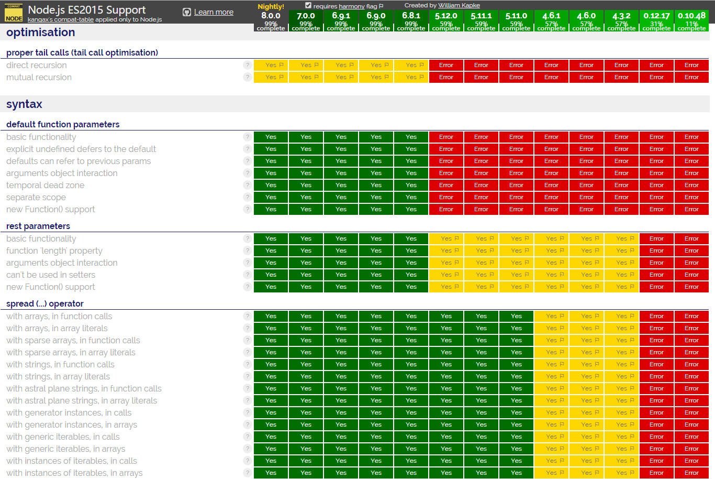Image resolution: width=715 pixels, height=479 pixels.
Task: Click the mutual recursion row label
Action: (39, 77)
